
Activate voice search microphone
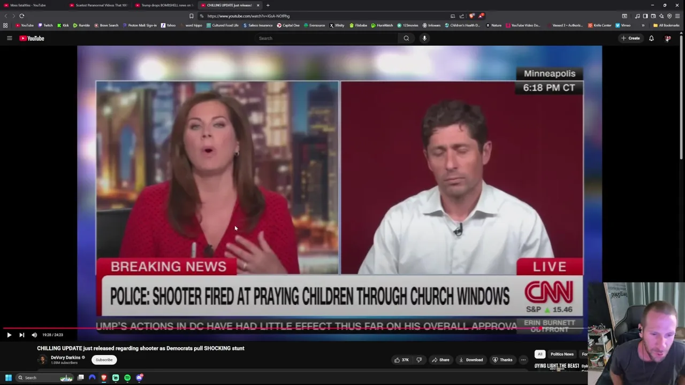[424, 38]
